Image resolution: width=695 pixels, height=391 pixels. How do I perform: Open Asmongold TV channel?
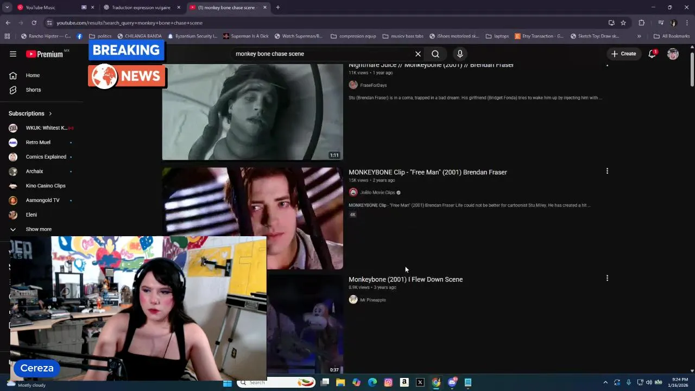tap(42, 200)
